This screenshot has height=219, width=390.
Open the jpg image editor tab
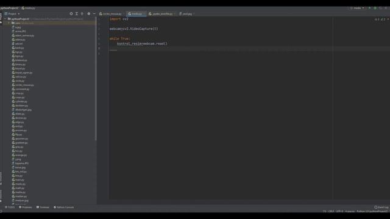point(186,14)
